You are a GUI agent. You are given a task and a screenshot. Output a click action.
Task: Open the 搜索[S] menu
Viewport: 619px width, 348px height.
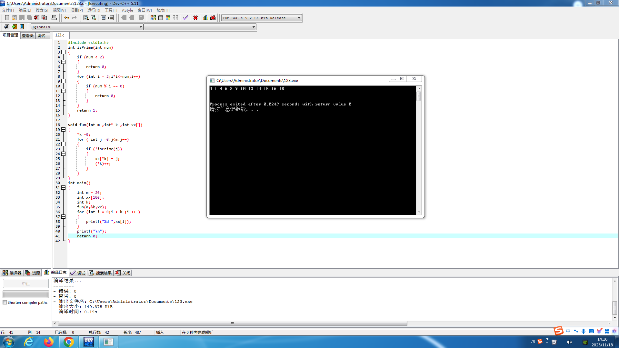pyautogui.click(x=42, y=10)
